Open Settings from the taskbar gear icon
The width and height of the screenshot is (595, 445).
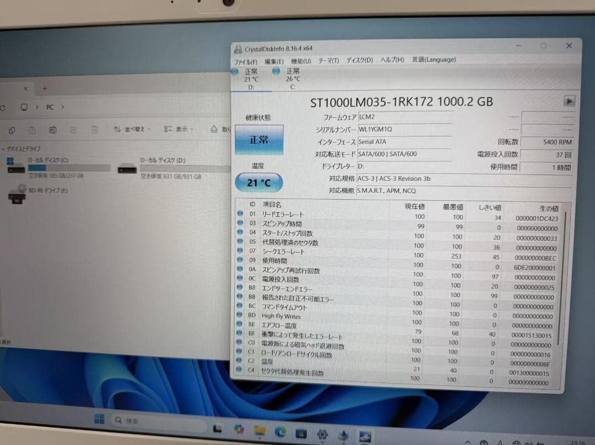click(323, 434)
